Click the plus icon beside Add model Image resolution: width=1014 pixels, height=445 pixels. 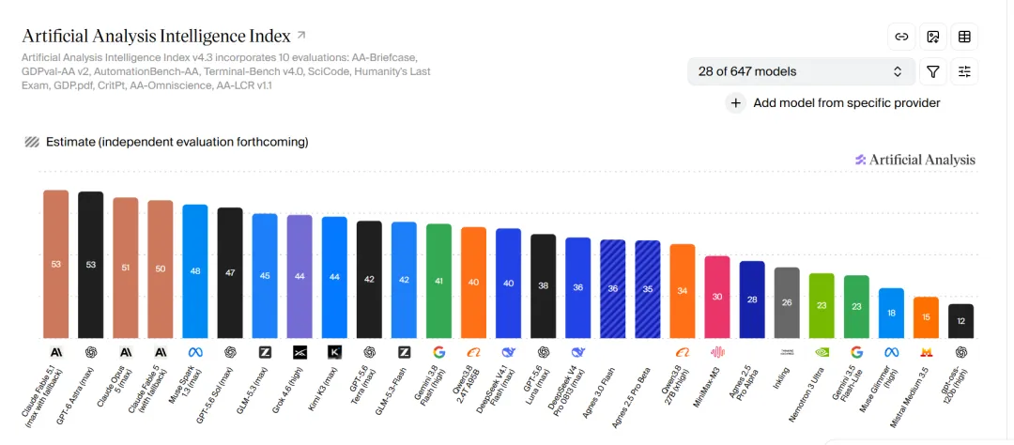pyautogui.click(x=735, y=103)
